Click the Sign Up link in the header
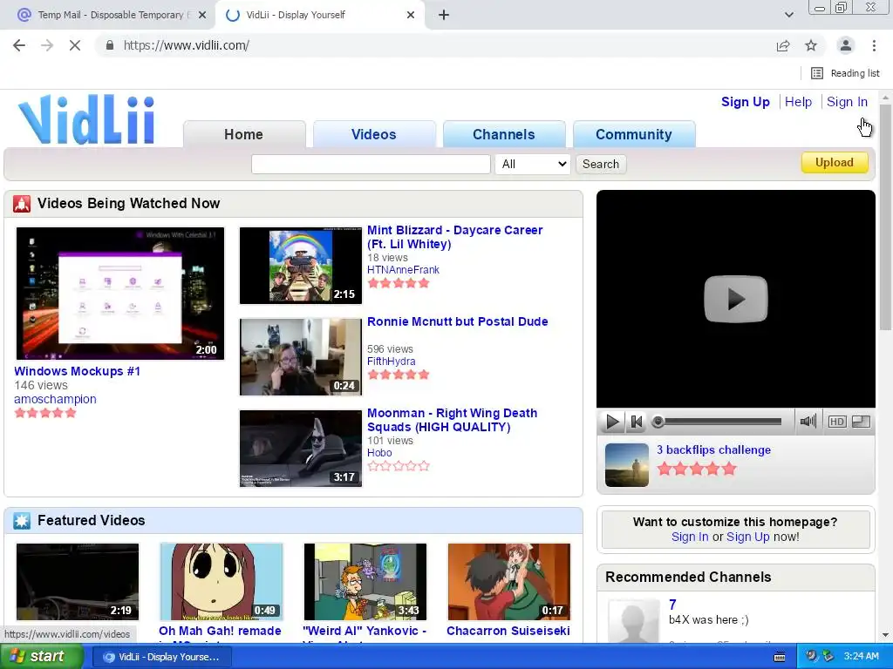This screenshot has height=669, width=893. 746,102
